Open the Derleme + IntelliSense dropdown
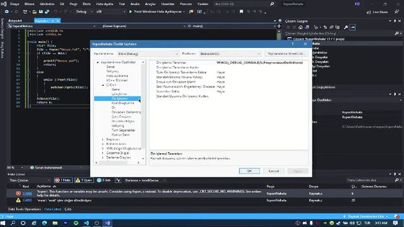This screenshot has width=404, height=227. click(x=145, y=180)
